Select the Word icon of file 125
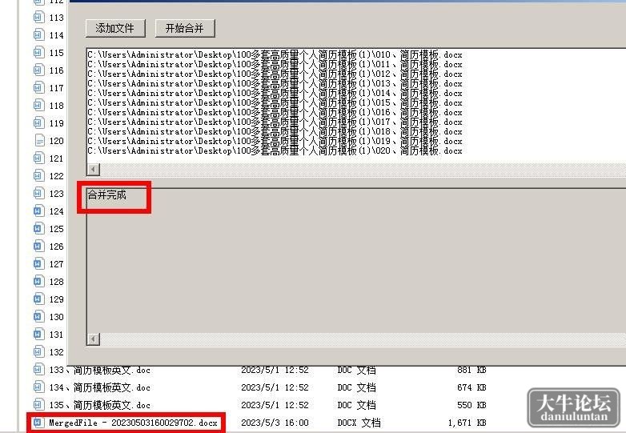Viewport: 626px width, 433px height. click(x=38, y=229)
